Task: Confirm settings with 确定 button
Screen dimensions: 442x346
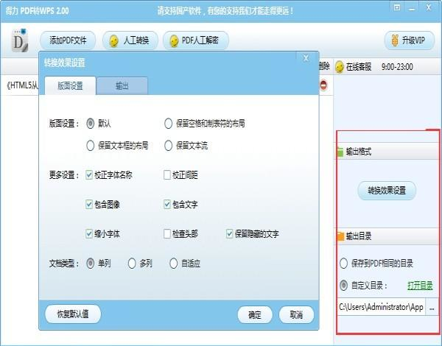Action: click(x=255, y=315)
